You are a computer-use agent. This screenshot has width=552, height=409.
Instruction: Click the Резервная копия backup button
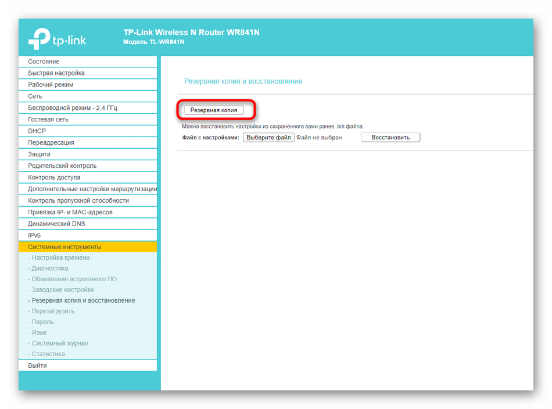point(213,110)
